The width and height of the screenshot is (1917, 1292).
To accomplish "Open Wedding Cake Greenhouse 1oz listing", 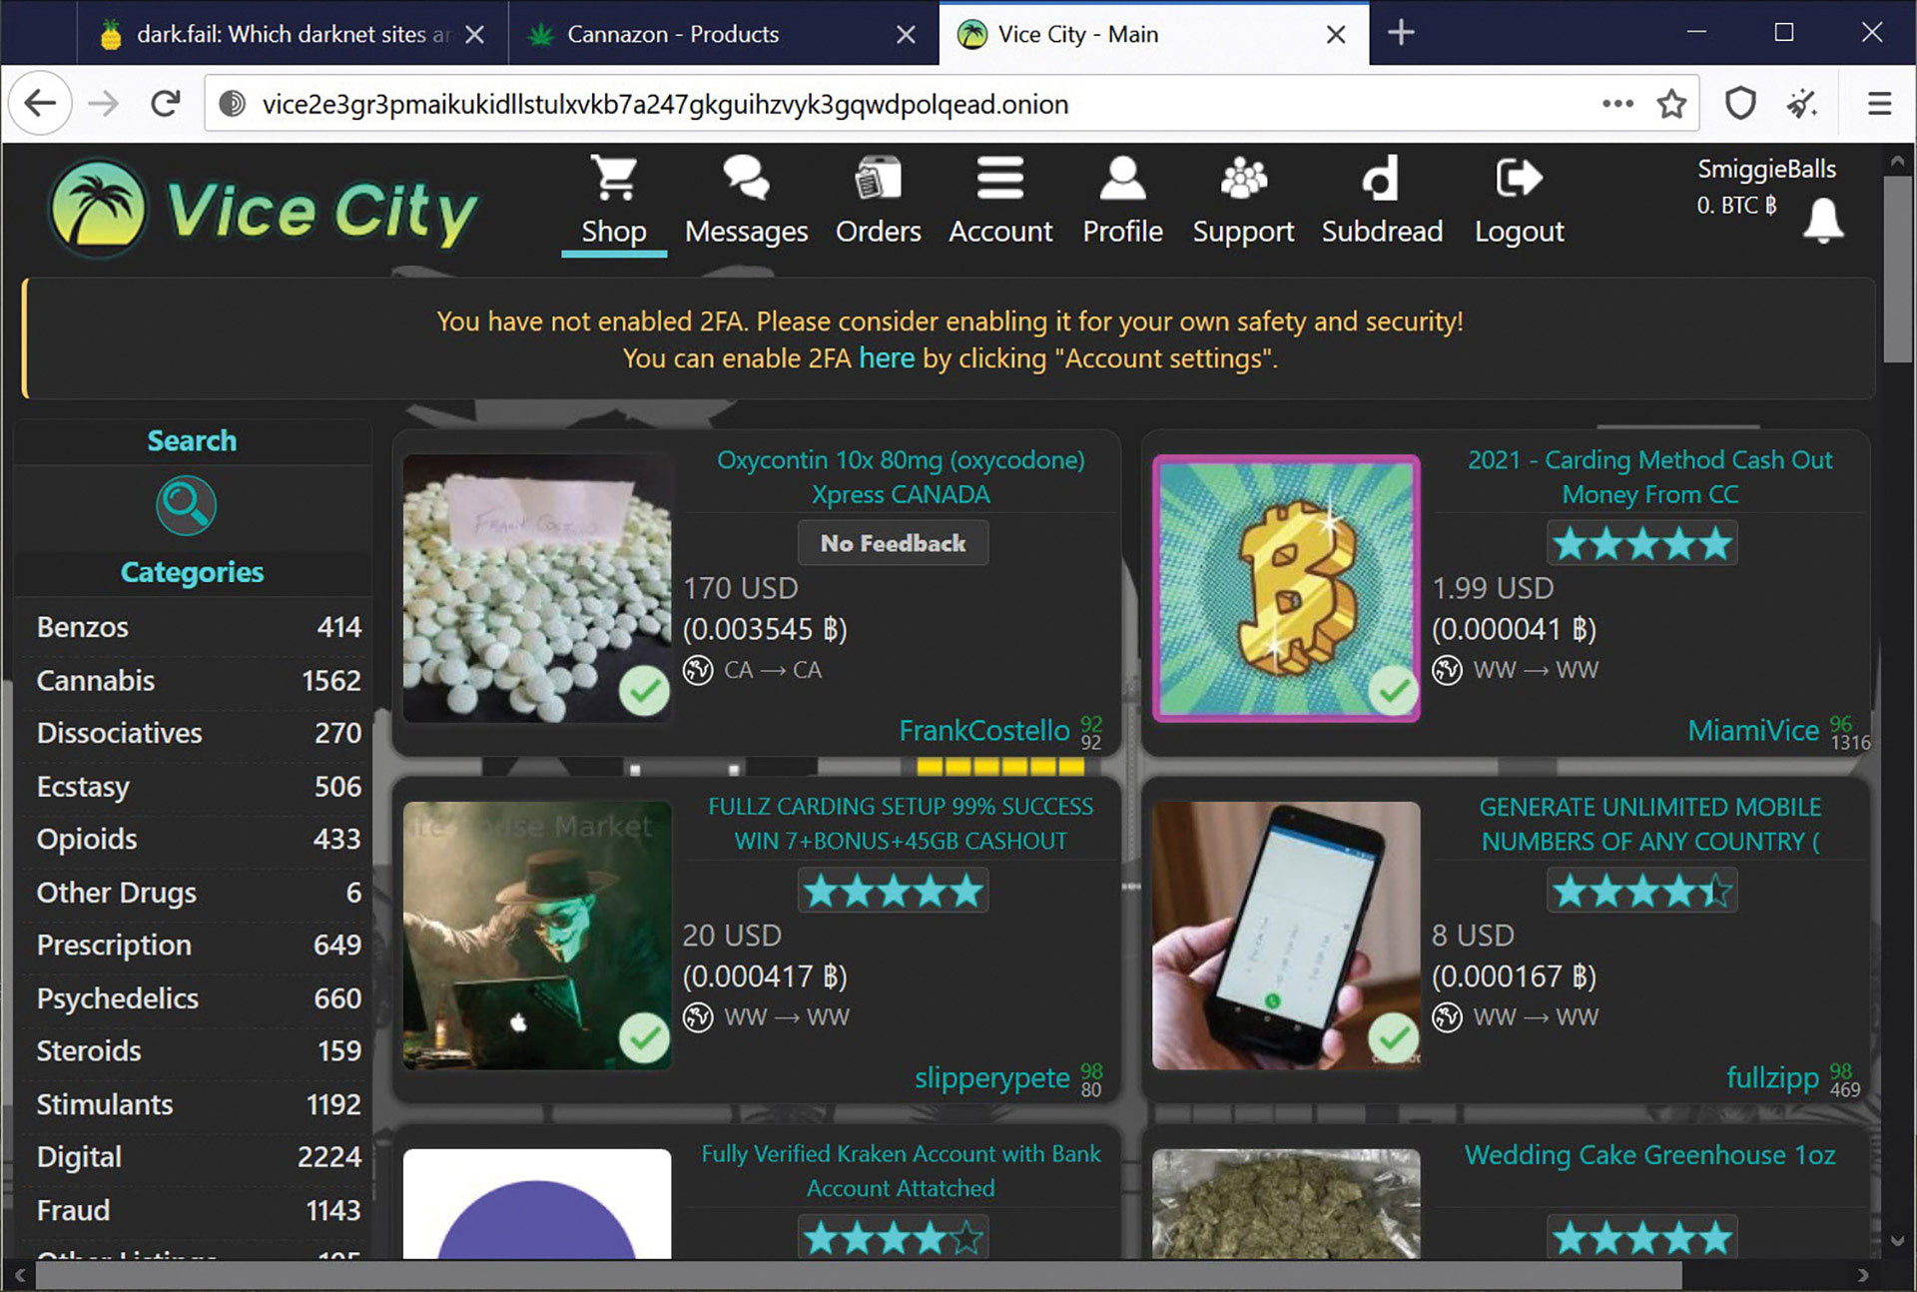I will [1649, 1155].
